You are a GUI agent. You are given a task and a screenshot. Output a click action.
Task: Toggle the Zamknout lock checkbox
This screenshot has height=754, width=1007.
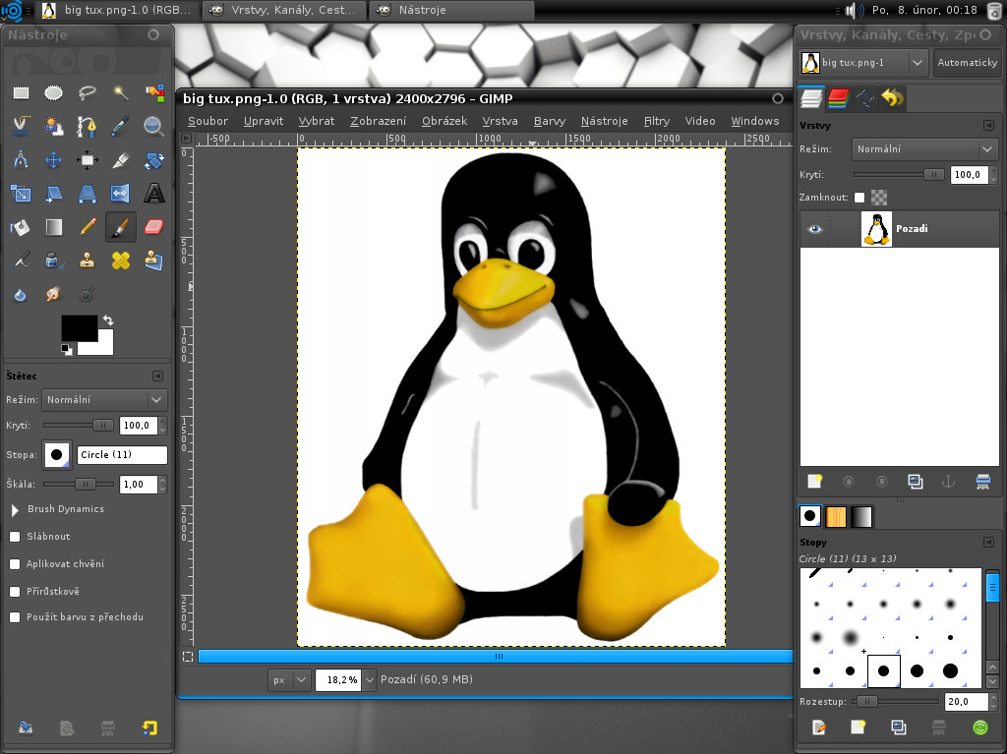[x=859, y=198]
